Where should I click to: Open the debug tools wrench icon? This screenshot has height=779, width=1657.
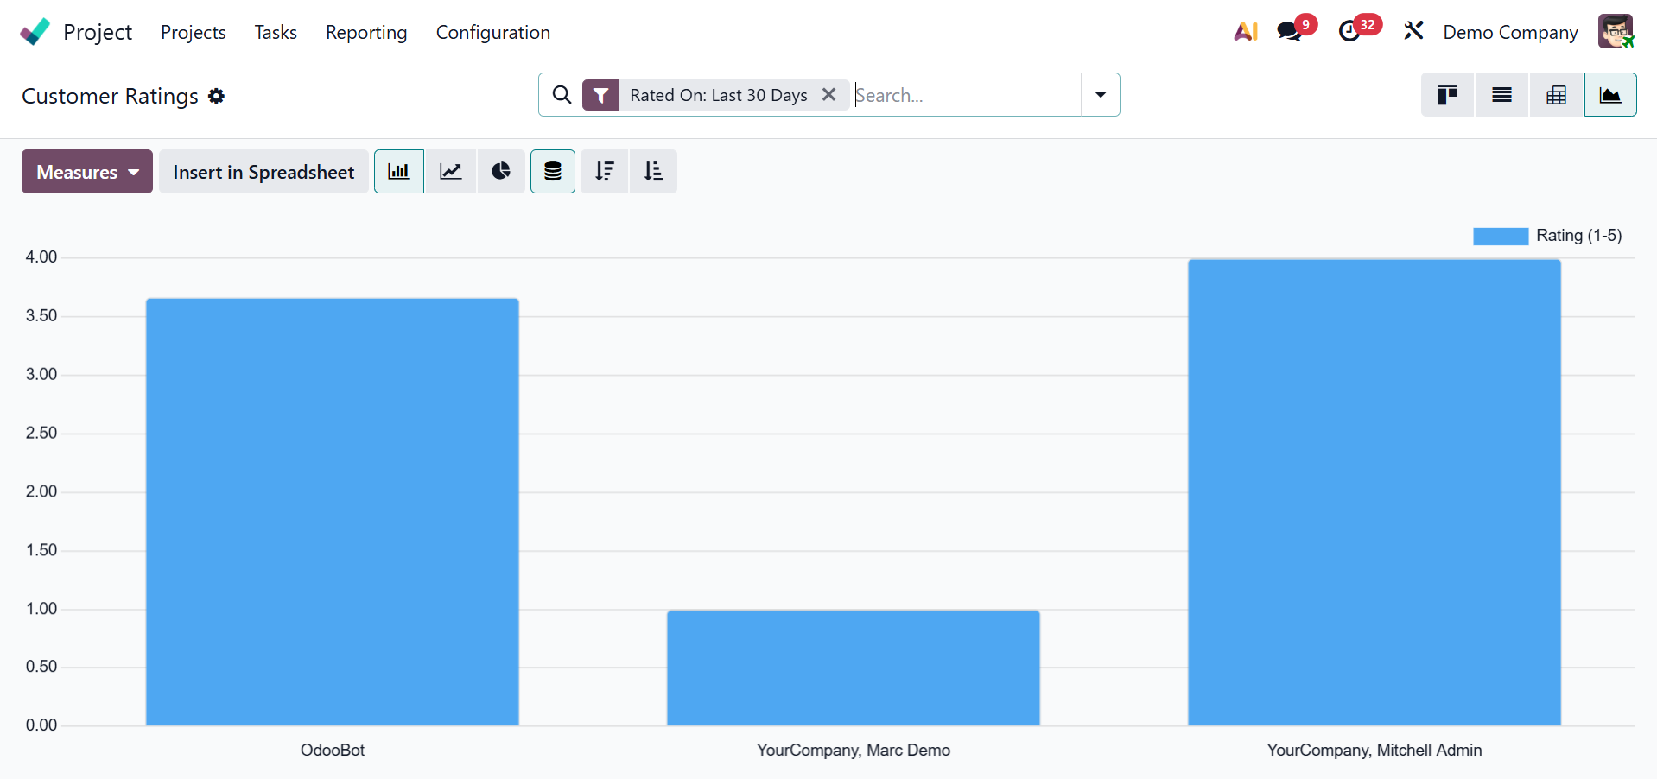click(1413, 32)
